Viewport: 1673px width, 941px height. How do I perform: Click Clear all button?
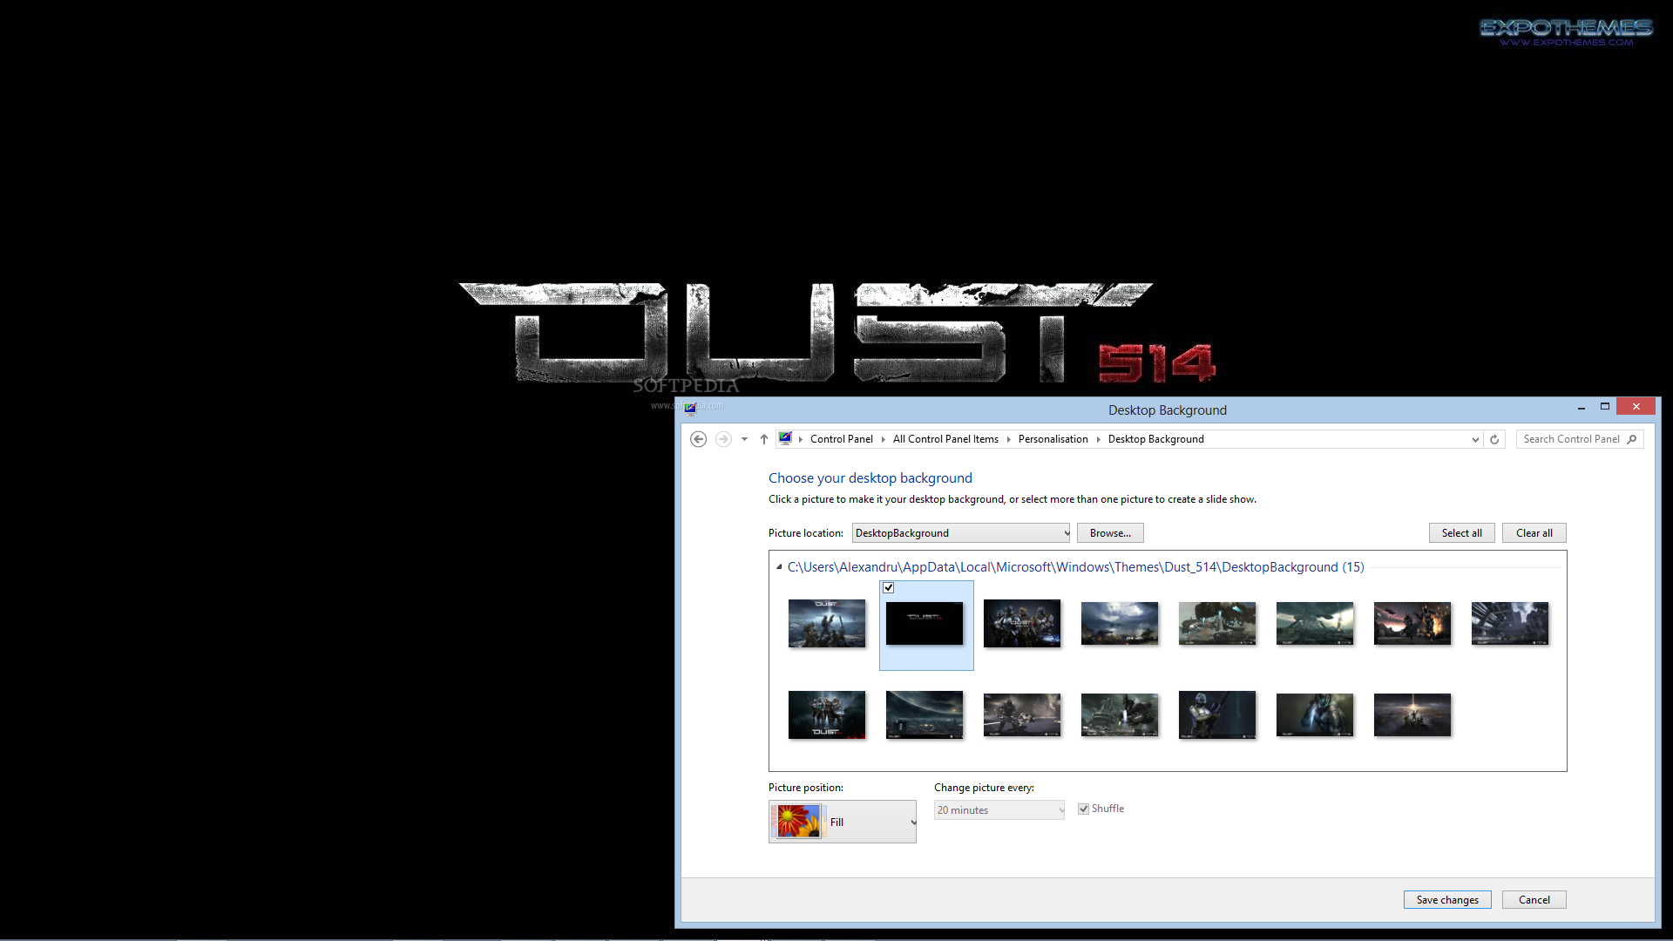point(1534,533)
